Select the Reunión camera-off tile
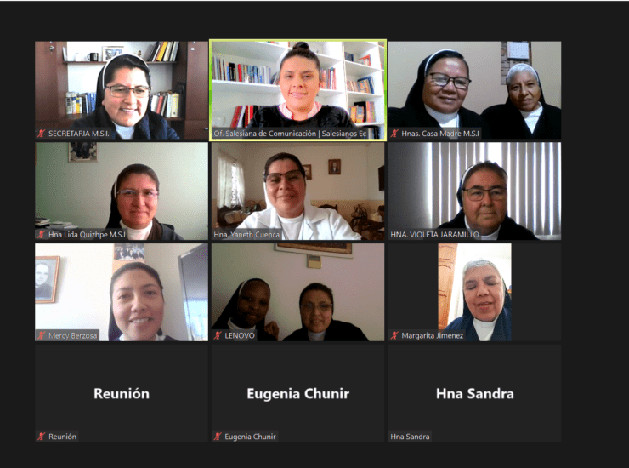This screenshot has width=629, height=468. [122, 393]
